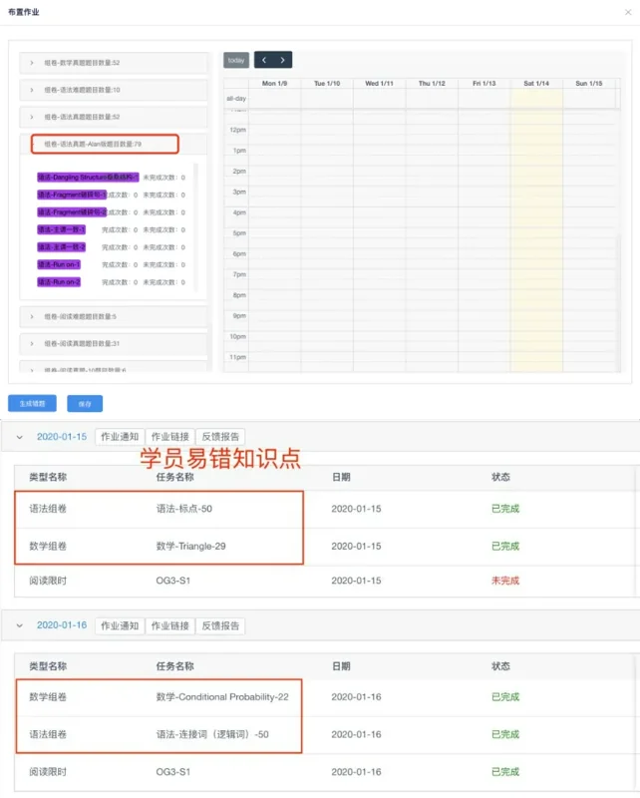
Task: Select the 语法-连接词（逻辑词）-50 task
Action: click(212, 734)
